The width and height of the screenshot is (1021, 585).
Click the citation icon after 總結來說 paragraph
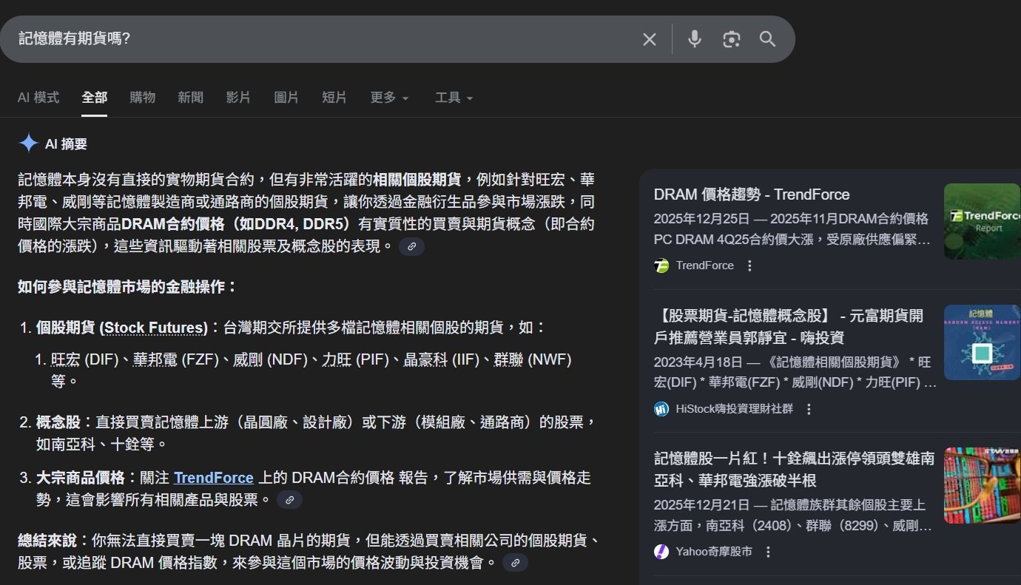[515, 563]
